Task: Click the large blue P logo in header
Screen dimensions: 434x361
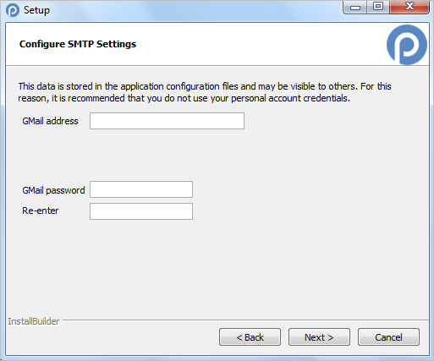Action: 407,45
